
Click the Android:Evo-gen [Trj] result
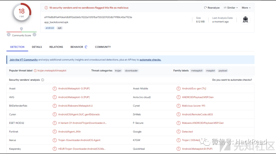tap(194, 88)
